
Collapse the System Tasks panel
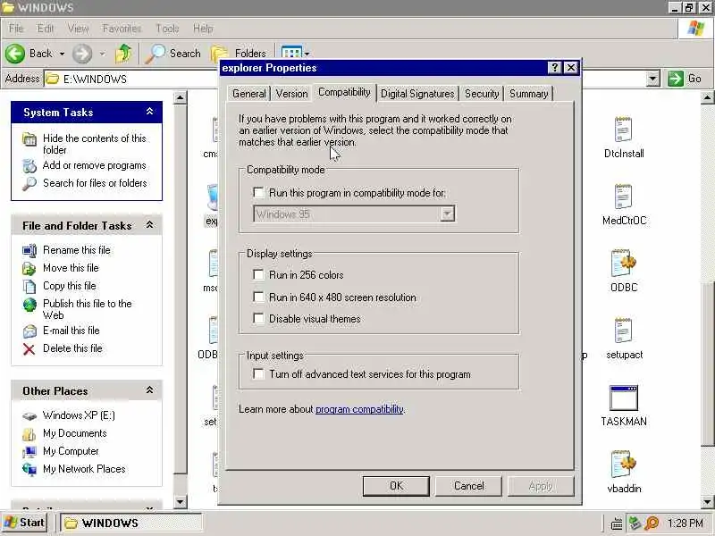(x=149, y=112)
